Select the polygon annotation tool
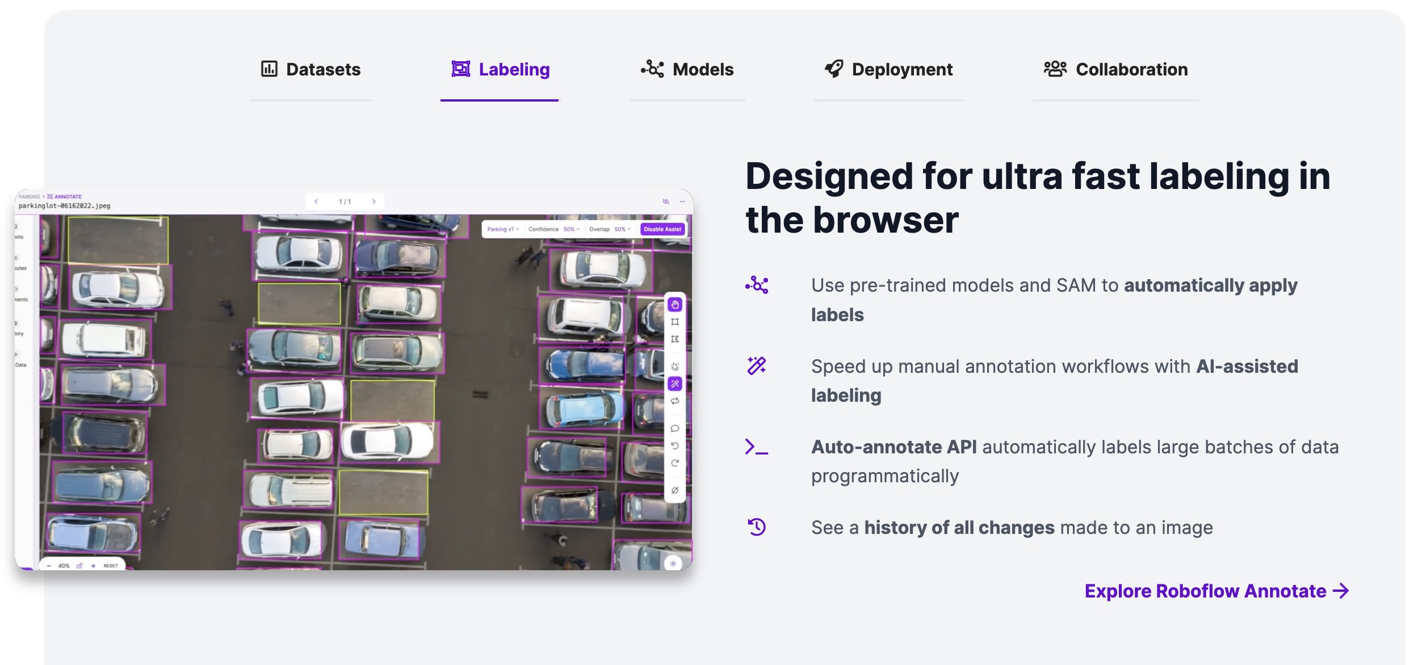Screen dimensions: 1418x665 [x=674, y=339]
